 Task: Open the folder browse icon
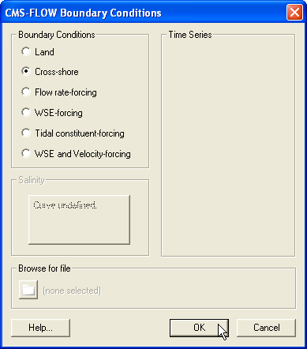click(28, 290)
